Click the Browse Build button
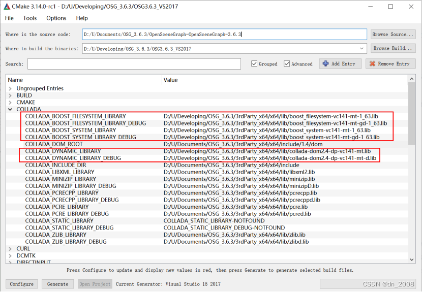The height and width of the screenshot is (292, 422). (x=393, y=48)
